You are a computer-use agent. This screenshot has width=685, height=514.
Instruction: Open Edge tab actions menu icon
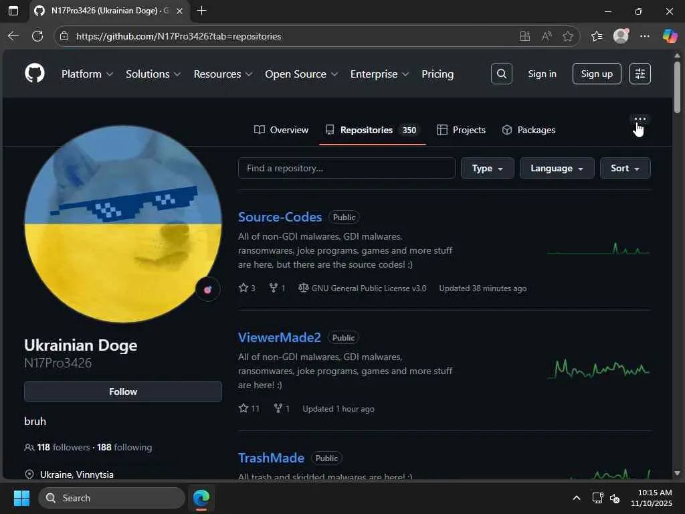(13, 11)
